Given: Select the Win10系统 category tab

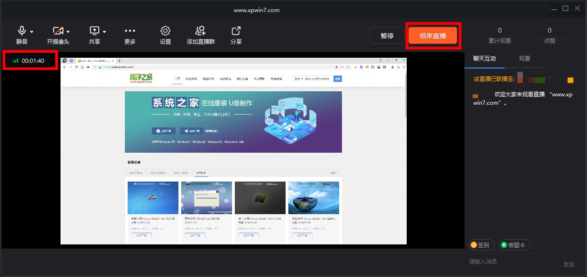Looking at the screenshot, I should click(x=158, y=173).
